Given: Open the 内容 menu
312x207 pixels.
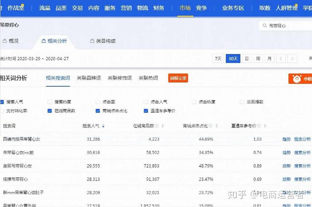Looking at the screenshot, I should (x=94, y=8).
